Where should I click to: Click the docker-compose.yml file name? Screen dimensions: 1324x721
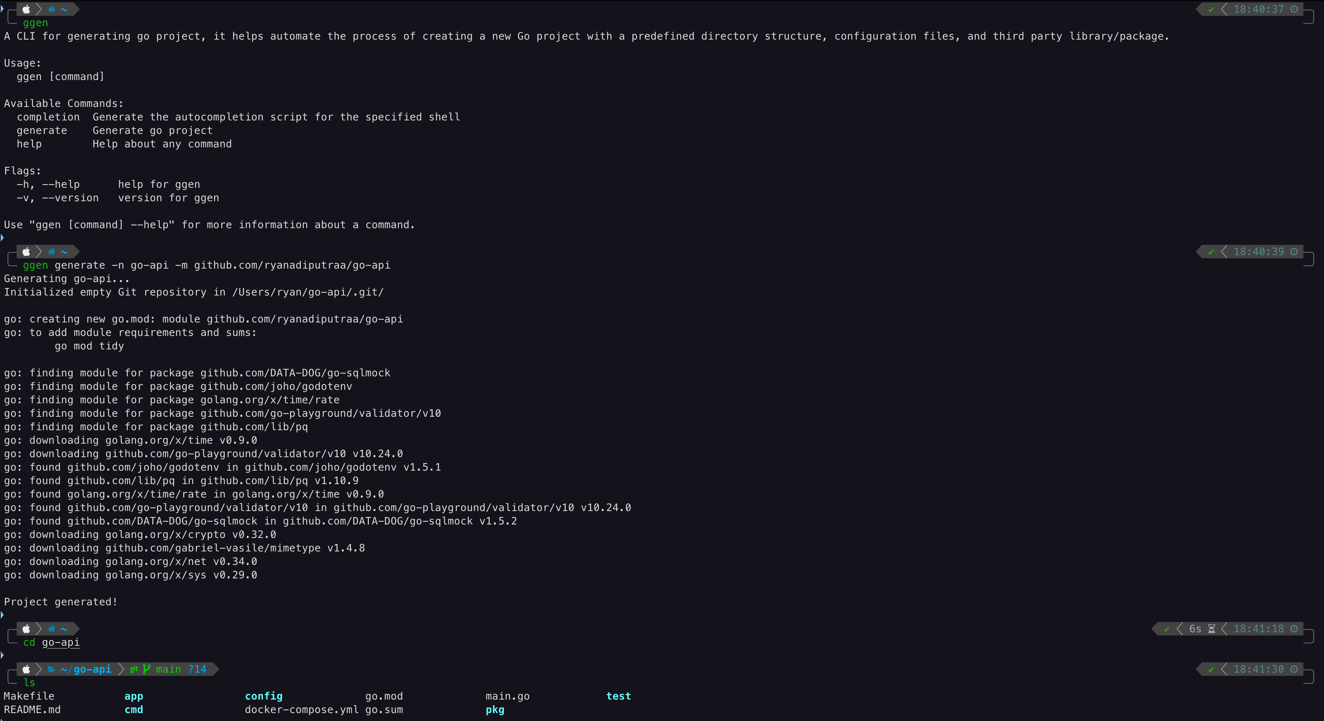click(302, 710)
